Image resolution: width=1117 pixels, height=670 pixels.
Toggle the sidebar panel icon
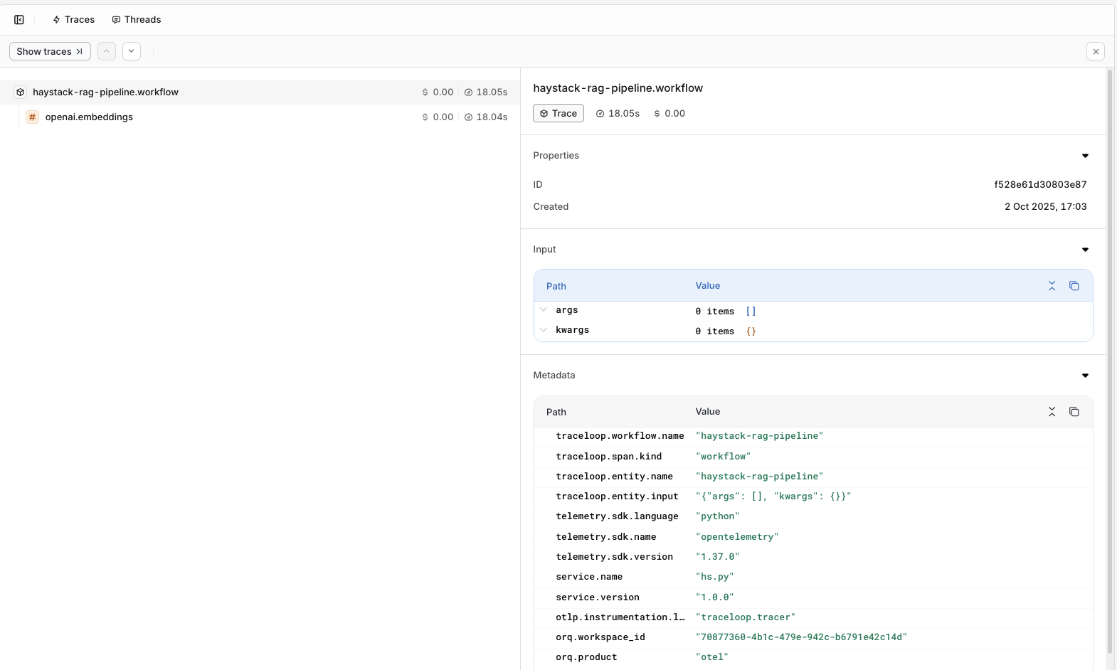[x=19, y=20]
